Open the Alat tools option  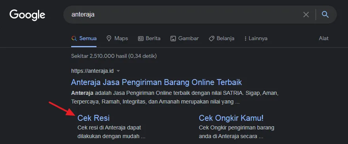pyautogui.click(x=323, y=39)
